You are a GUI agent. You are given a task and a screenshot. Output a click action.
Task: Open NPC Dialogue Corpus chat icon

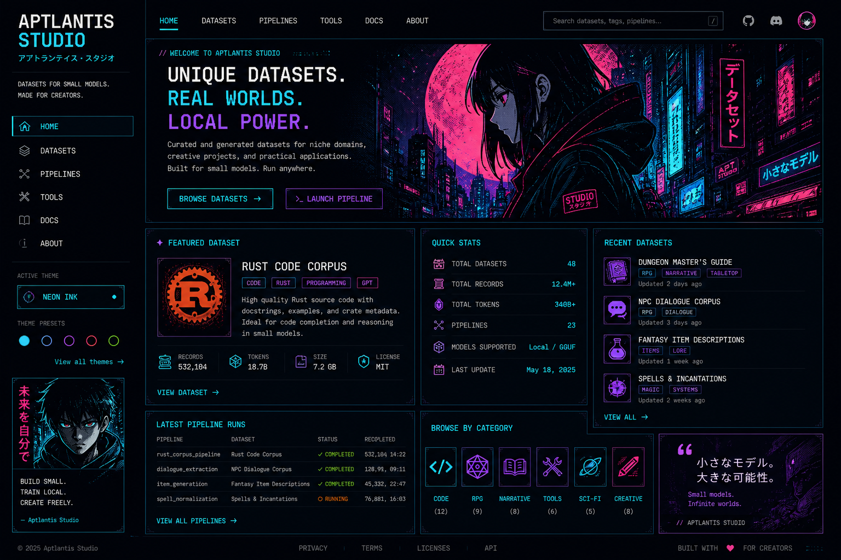pos(618,310)
